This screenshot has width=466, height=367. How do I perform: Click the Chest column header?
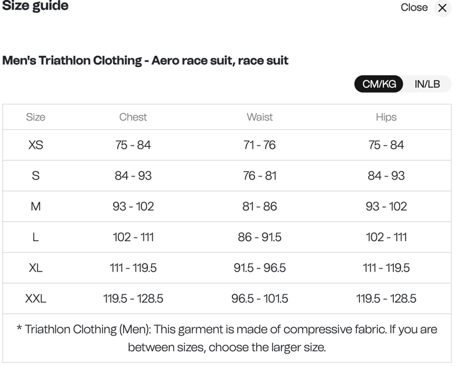point(133,117)
